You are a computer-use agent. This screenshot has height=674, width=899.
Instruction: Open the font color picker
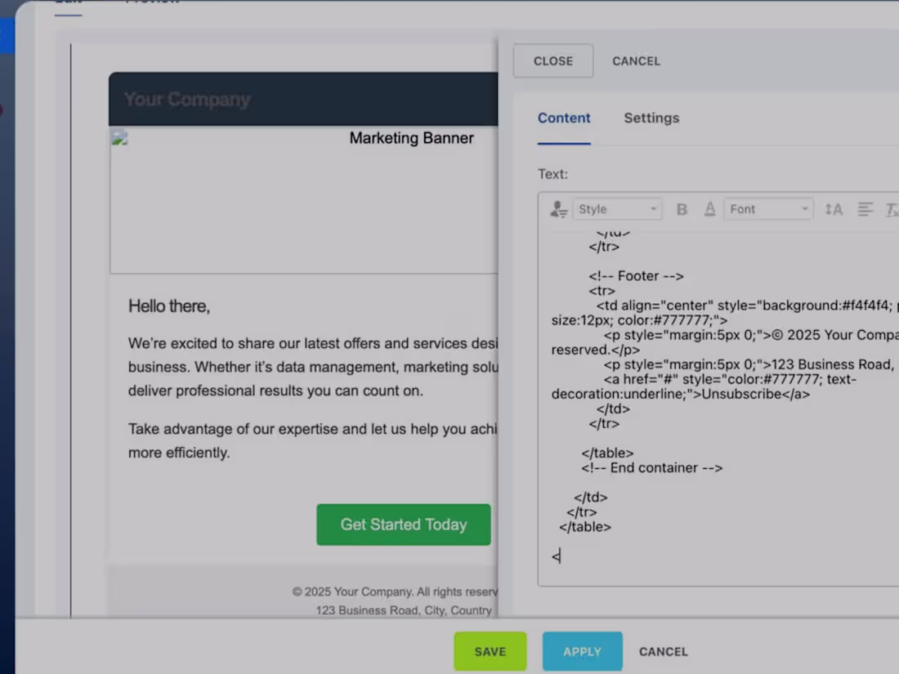click(709, 208)
